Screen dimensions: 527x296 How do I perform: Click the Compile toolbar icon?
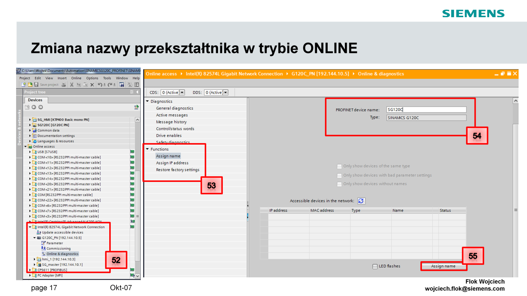(130, 85)
